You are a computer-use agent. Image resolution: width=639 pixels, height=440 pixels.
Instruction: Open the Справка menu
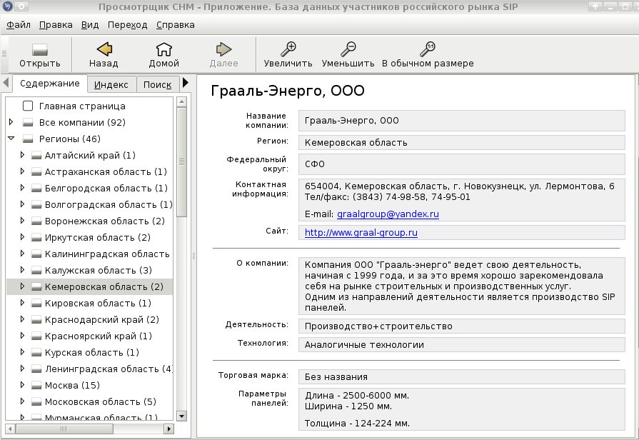click(175, 25)
